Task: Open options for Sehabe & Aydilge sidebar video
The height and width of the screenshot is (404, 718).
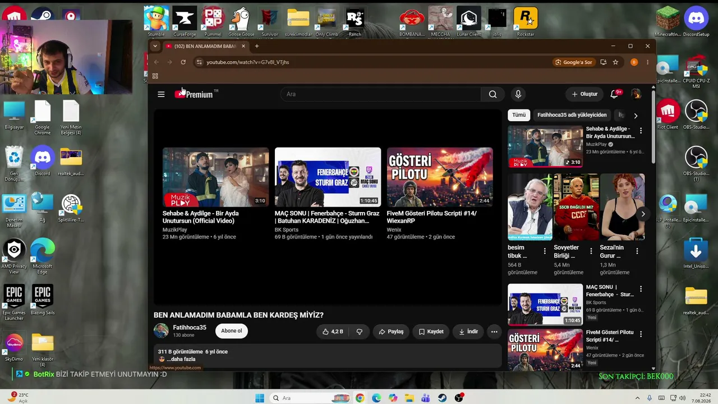Action: click(x=641, y=131)
